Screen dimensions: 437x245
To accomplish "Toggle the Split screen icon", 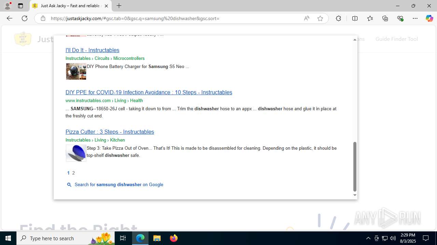I will click(x=355, y=18).
